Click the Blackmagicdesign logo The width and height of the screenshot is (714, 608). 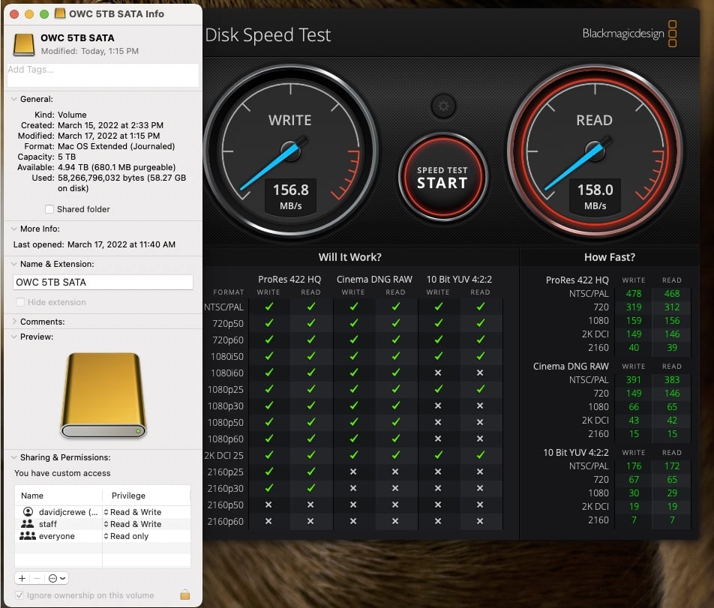[629, 34]
